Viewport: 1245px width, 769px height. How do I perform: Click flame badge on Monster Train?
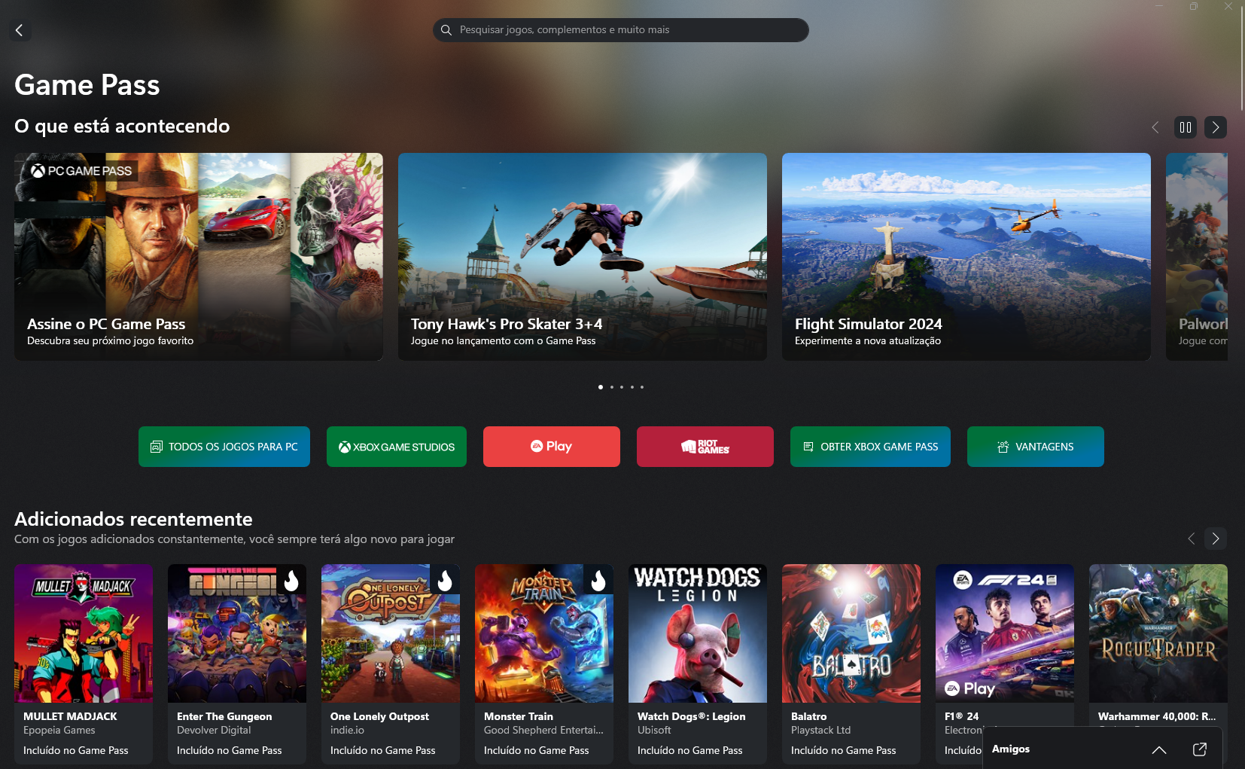(598, 580)
